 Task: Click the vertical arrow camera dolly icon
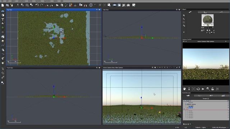pos(189,89)
